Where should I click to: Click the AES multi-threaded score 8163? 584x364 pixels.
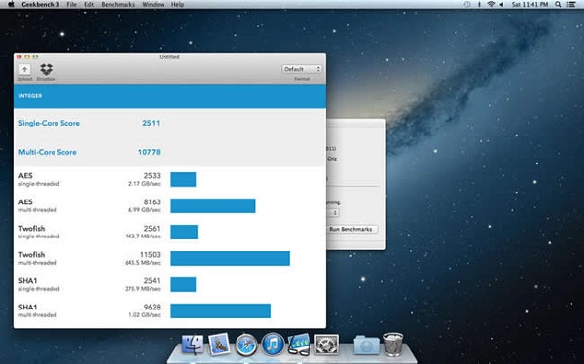[x=152, y=201]
